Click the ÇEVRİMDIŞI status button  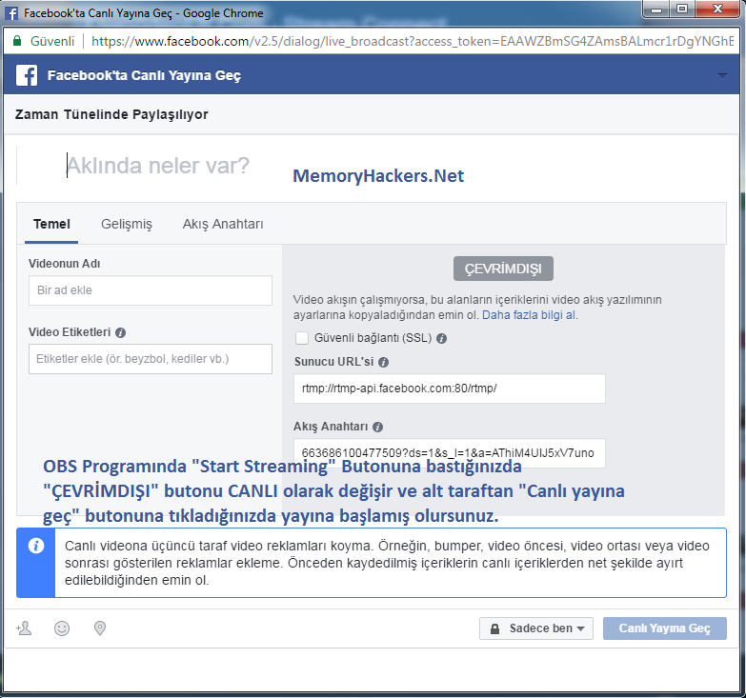click(503, 269)
